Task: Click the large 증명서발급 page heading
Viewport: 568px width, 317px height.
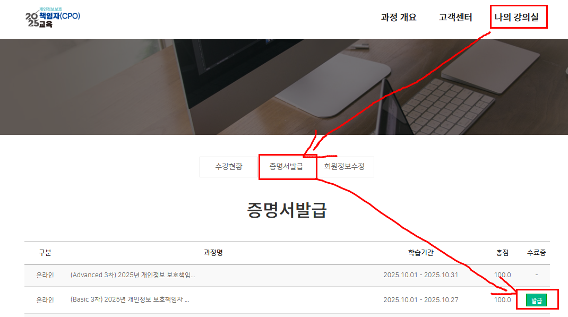Action: [x=287, y=210]
